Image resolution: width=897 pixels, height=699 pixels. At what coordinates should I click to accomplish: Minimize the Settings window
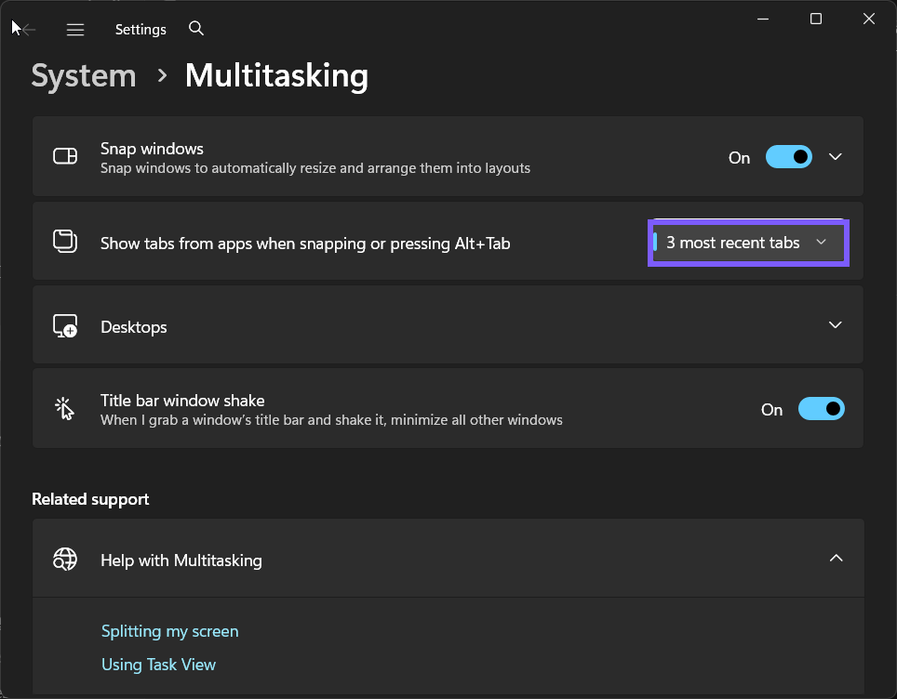pyautogui.click(x=763, y=19)
